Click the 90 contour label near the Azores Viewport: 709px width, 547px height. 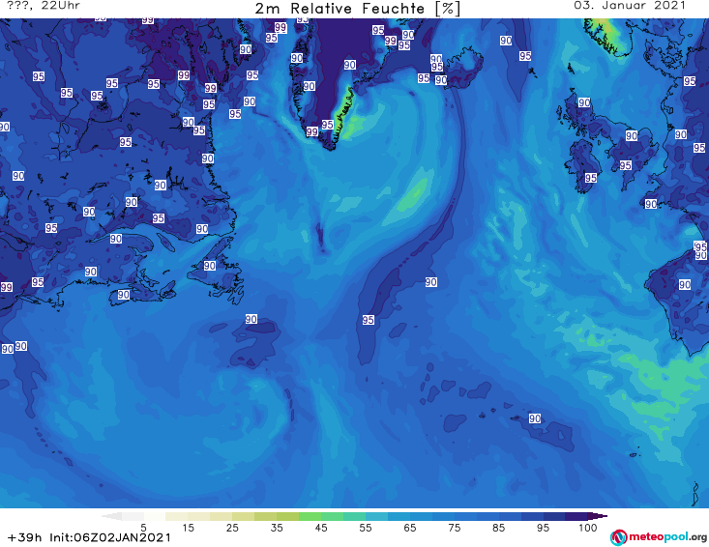pyautogui.click(x=535, y=418)
